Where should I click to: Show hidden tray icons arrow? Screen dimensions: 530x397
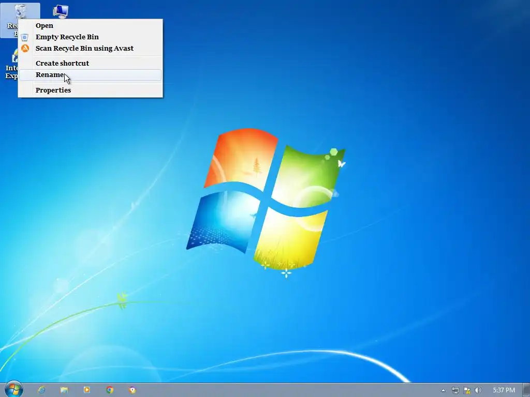pyautogui.click(x=444, y=391)
